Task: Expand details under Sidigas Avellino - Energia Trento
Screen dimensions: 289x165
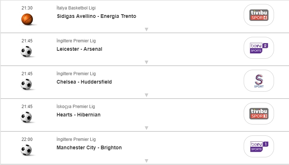Action: click(146, 29)
